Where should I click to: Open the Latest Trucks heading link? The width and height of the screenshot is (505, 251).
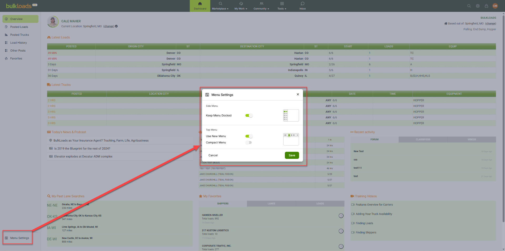tap(61, 85)
